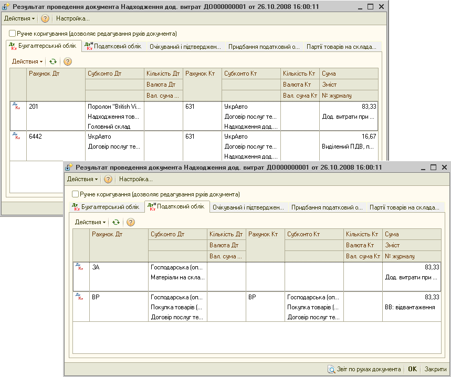Click document icon in front window title bar
This screenshot has width=451, height=377.
[69, 167]
